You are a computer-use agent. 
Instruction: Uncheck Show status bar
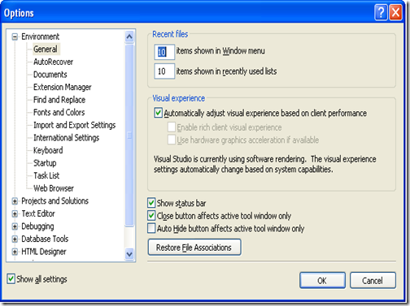point(151,203)
